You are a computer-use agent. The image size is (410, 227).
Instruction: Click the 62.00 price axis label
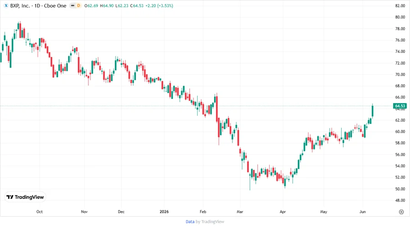click(x=400, y=120)
